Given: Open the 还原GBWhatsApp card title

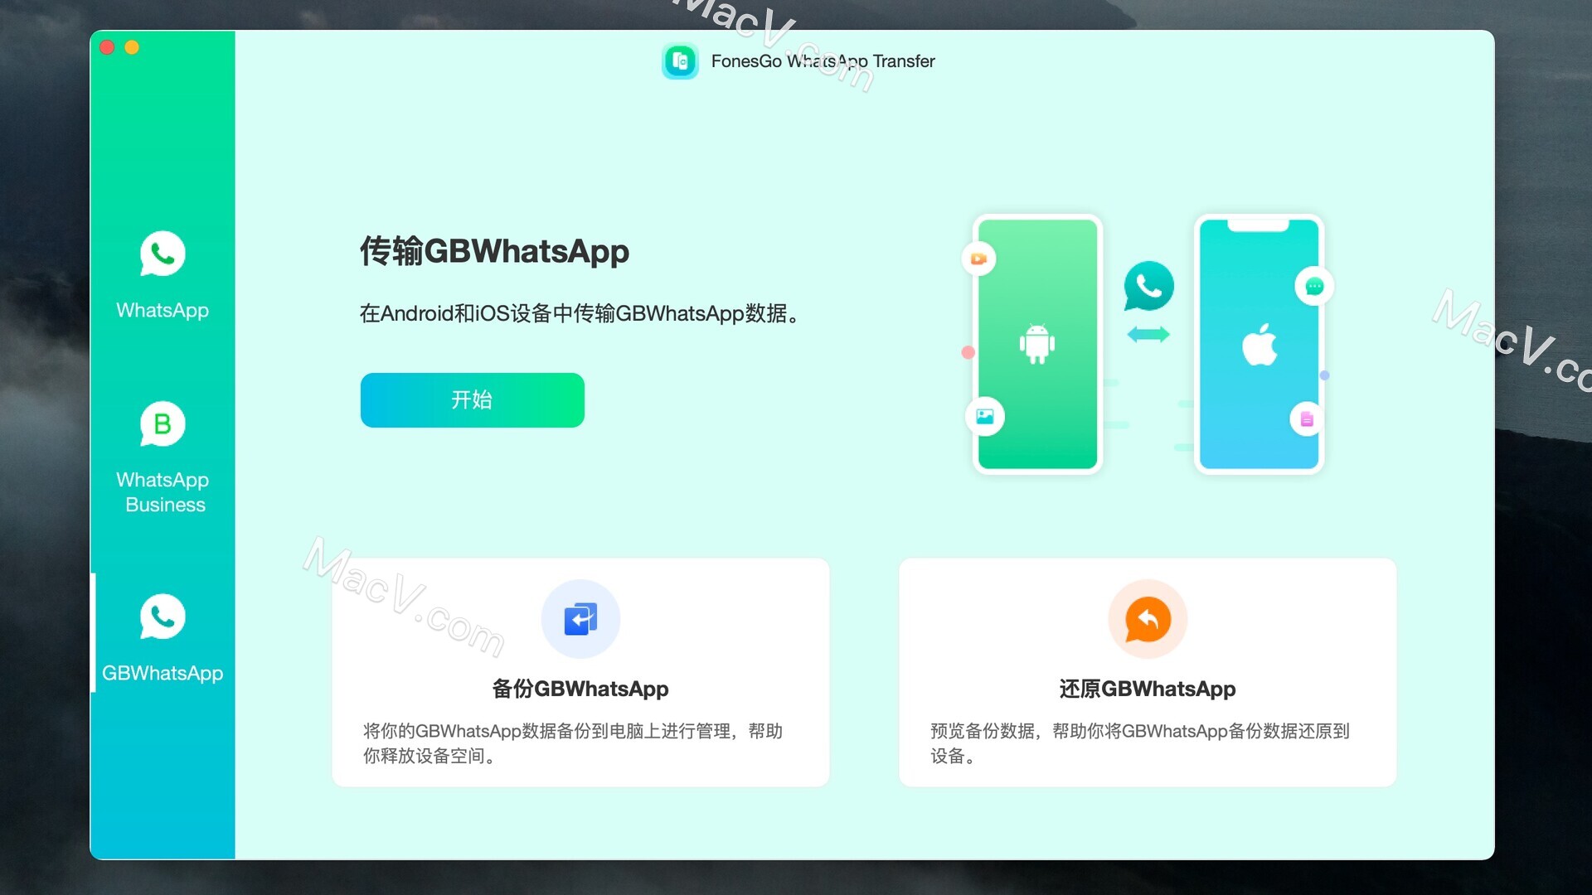Looking at the screenshot, I should point(1148,689).
